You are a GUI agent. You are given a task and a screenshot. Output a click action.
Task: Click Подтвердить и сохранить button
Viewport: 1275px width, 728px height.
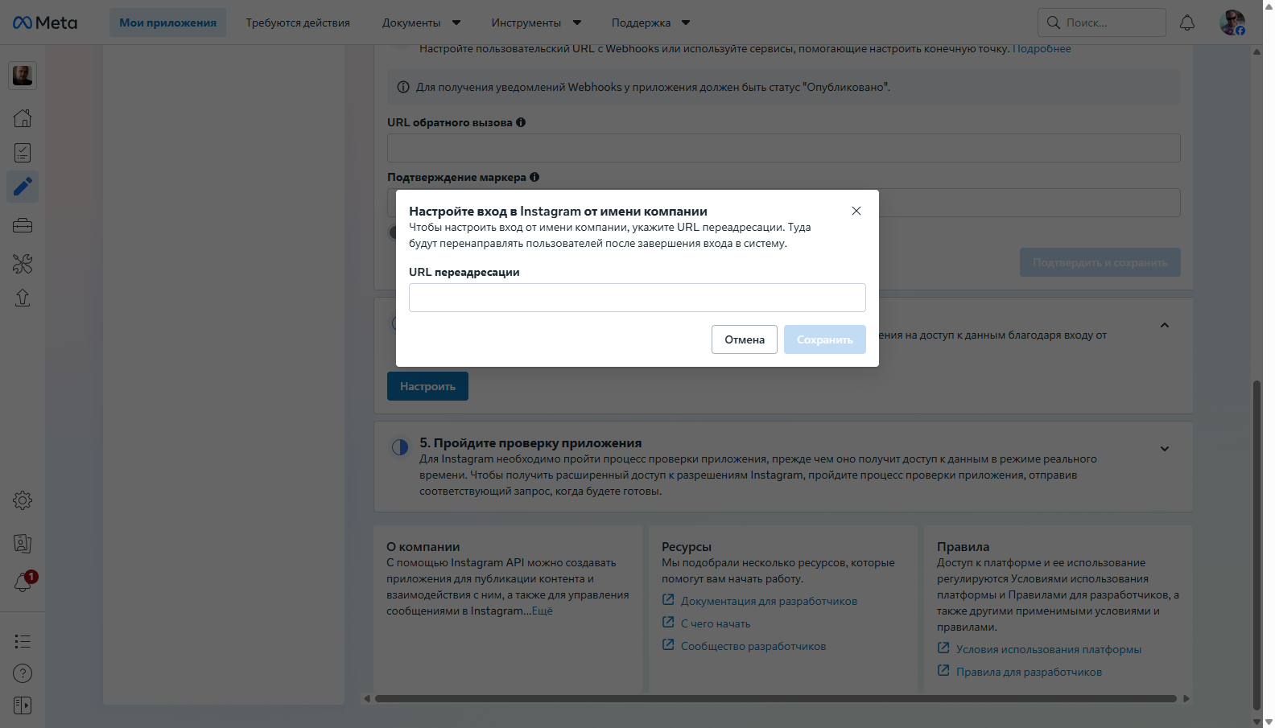(1100, 262)
